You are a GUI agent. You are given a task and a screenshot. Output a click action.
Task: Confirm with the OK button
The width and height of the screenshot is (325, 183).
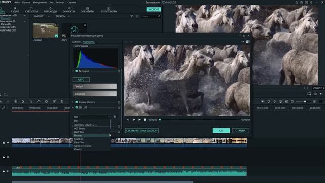coord(221,131)
